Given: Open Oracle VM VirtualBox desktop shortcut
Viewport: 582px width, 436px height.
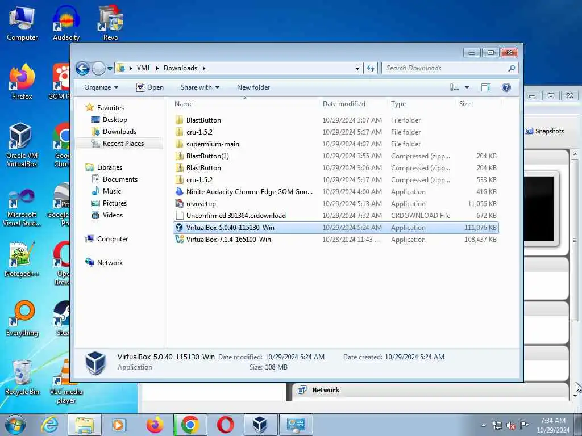Looking at the screenshot, I should [22, 145].
